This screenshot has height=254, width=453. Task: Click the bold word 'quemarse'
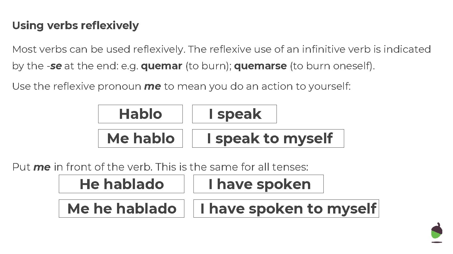260,66
